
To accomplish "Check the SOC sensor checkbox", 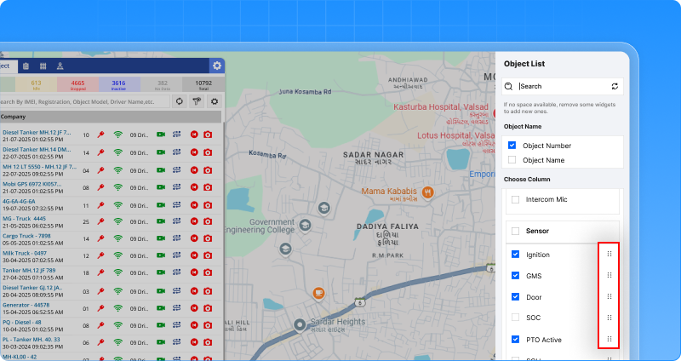I will (515, 318).
